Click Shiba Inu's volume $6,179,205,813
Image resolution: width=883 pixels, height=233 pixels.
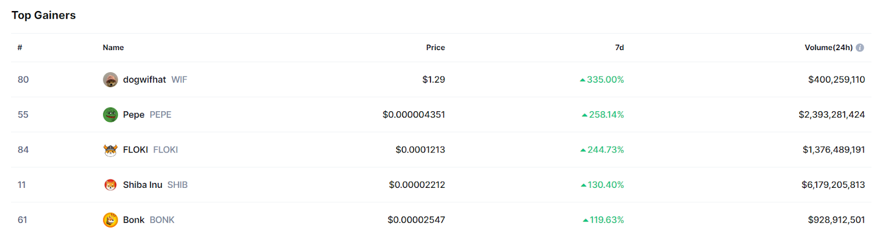coord(833,185)
